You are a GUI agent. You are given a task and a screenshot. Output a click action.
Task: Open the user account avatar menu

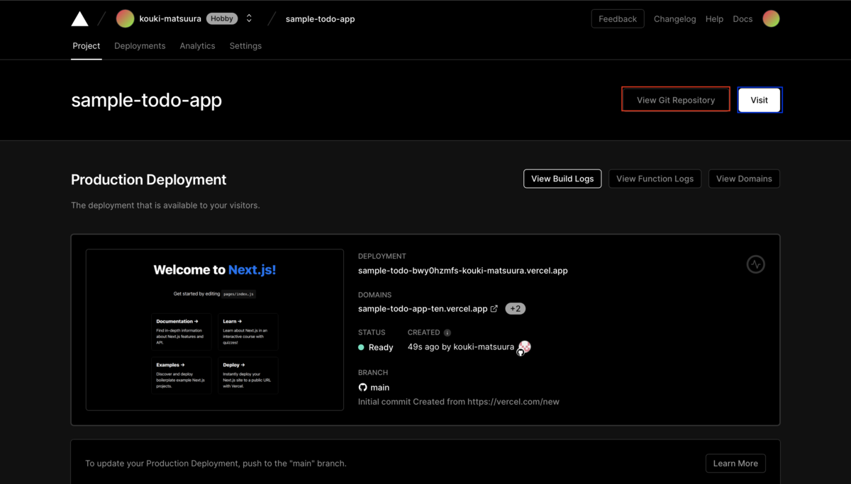click(771, 19)
